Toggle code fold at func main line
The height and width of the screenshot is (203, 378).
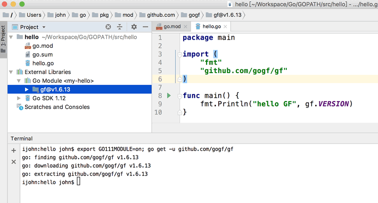(x=179, y=95)
